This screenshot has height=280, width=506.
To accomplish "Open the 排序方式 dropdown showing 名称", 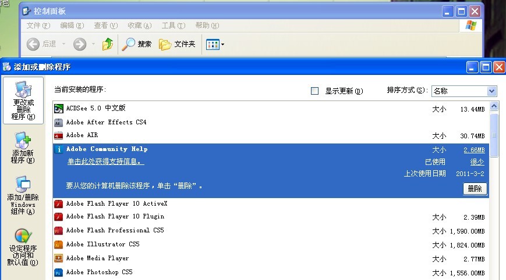I will (463, 91).
